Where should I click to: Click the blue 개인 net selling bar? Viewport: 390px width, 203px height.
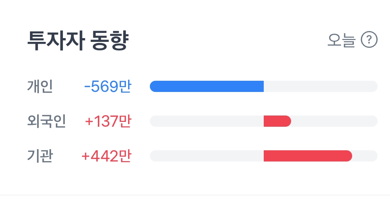click(x=207, y=86)
